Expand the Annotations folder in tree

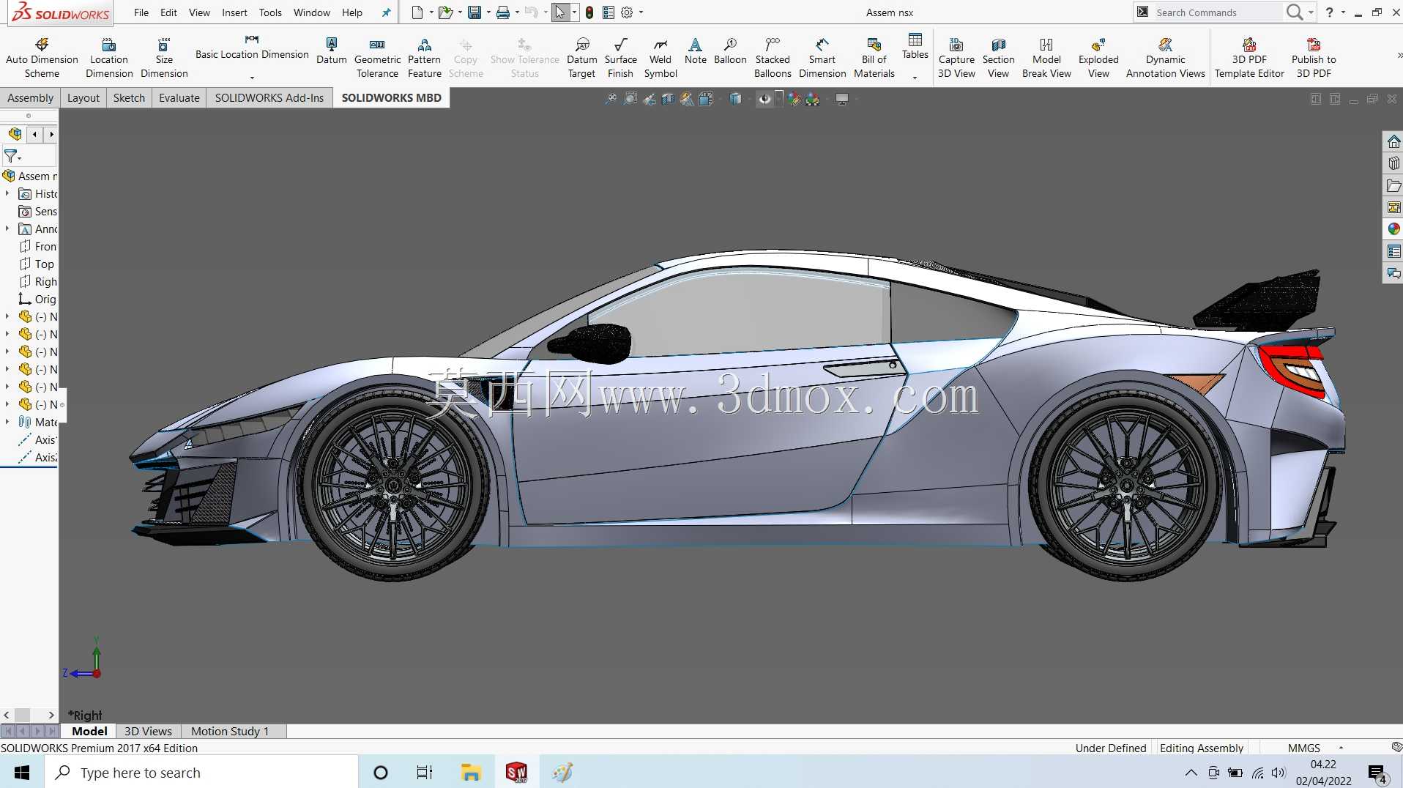(7, 228)
